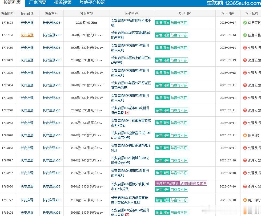
Task: Click red processing status icon for complaint 1770604
Action: [245, 85]
